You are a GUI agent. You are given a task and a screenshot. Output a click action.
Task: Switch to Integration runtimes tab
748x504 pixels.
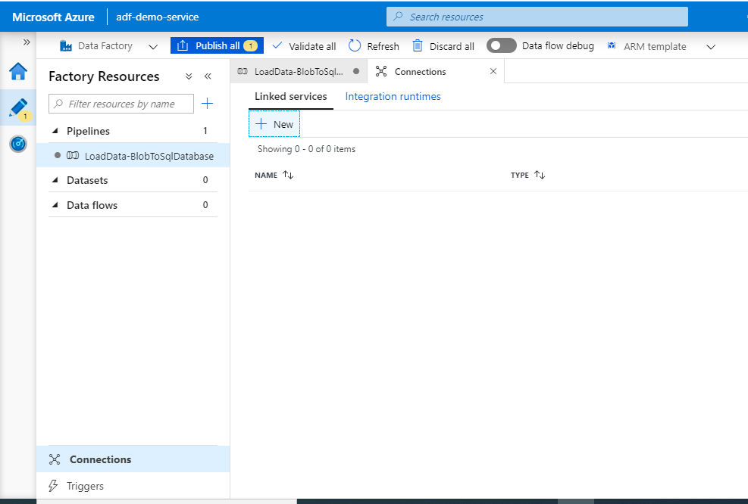[393, 96]
